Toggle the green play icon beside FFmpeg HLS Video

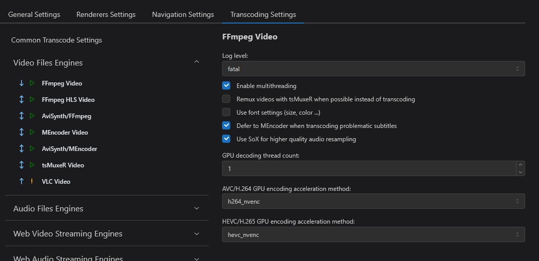click(32, 99)
